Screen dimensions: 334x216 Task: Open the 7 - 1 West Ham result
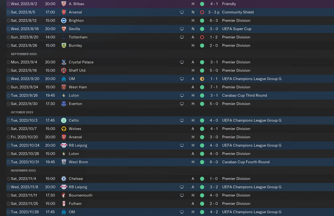[214, 87]
